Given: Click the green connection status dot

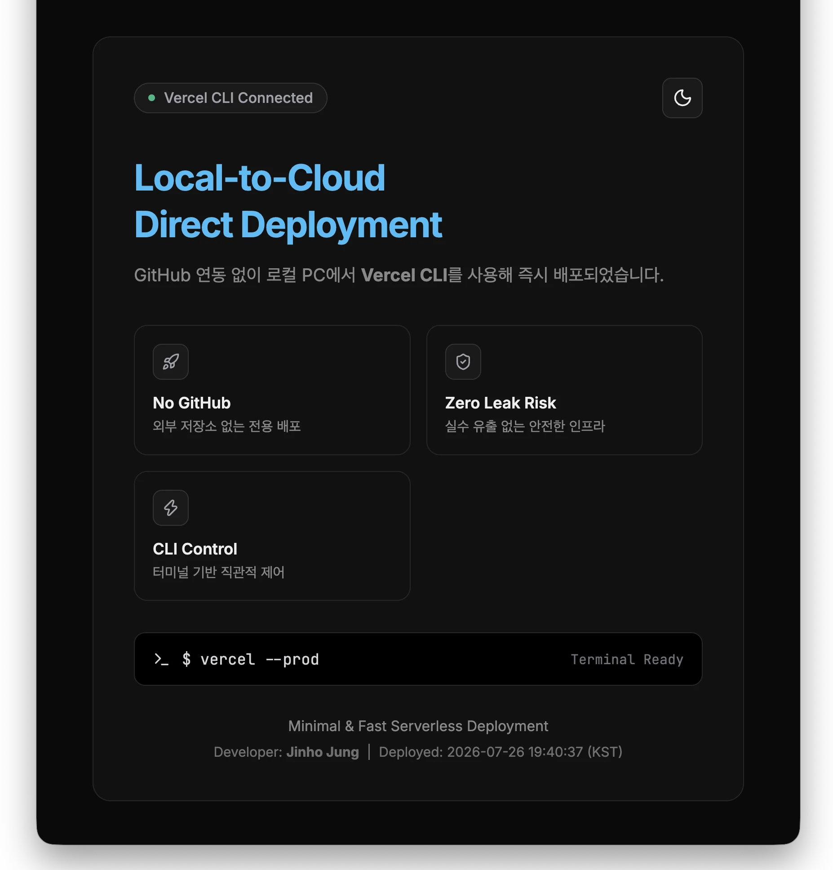Looking at the screenshot, I should coord(152,98).
